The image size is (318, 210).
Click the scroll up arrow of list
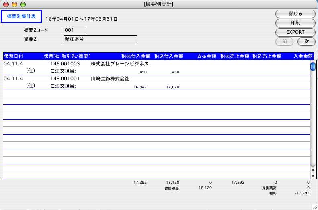(313, 170)
